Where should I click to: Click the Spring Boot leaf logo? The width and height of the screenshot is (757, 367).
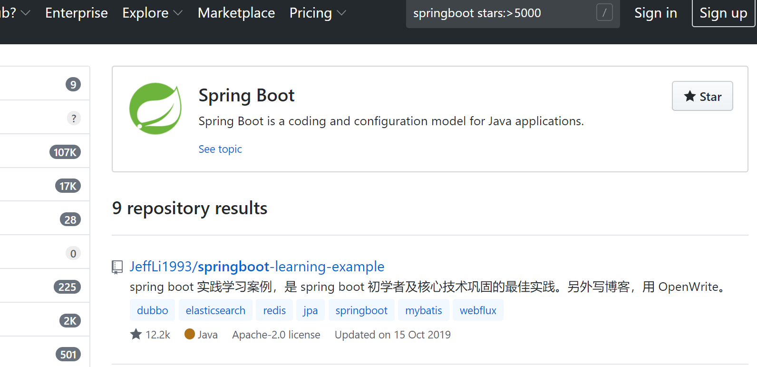point(155,109)
